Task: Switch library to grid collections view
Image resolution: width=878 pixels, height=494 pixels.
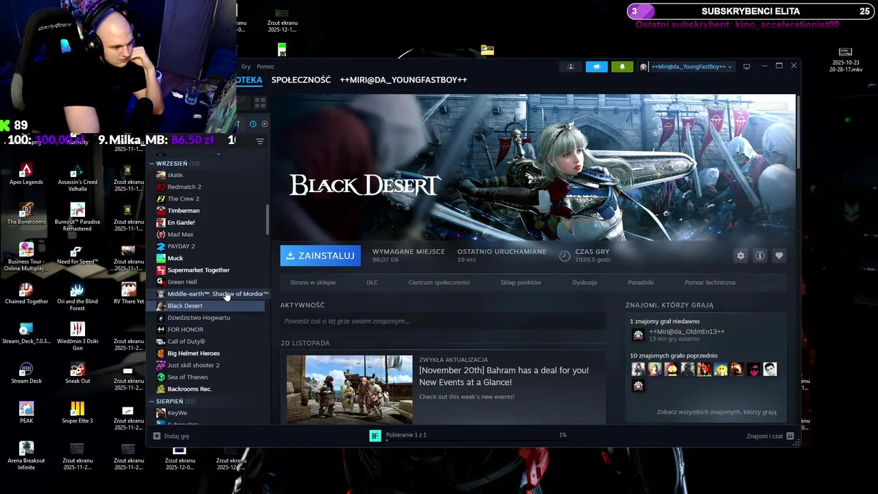Action: click(x=260, y=103)
